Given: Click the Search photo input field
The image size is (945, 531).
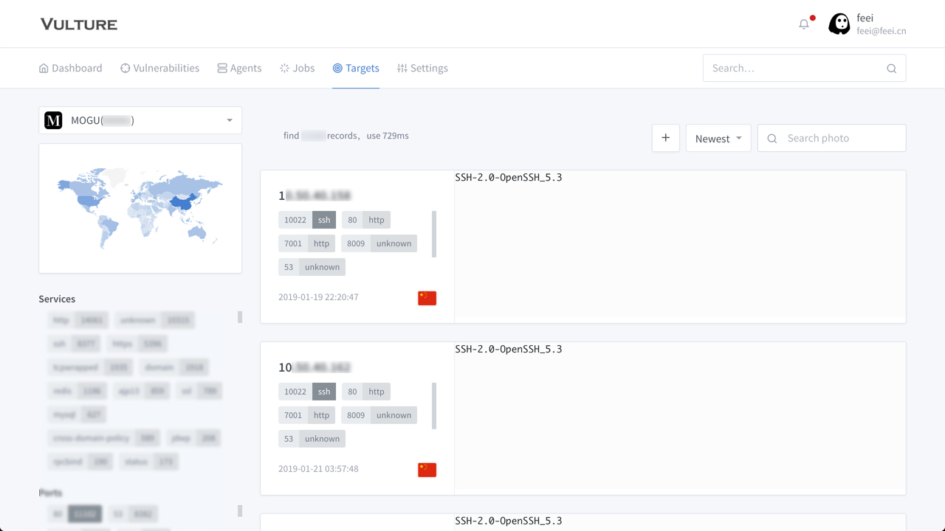Looking at the screenshot, I should 831,138.
